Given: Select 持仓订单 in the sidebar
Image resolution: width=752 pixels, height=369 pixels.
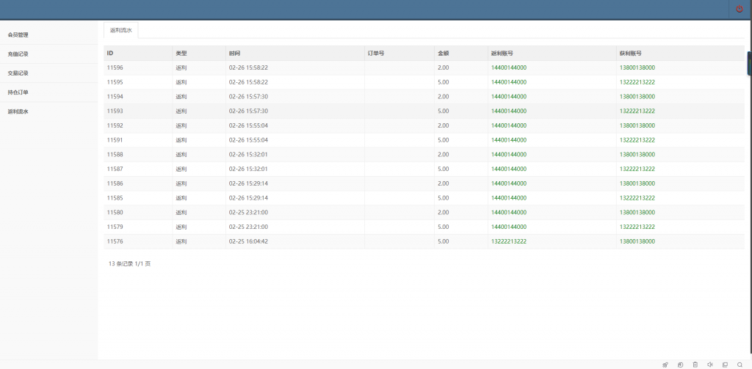Looking at the screenshot, I should 18,92.
